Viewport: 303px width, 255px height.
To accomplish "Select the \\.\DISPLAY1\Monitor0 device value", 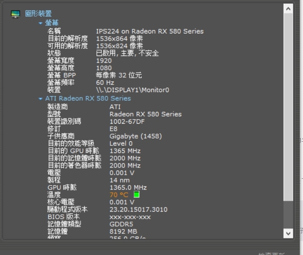I will (132, 90).
